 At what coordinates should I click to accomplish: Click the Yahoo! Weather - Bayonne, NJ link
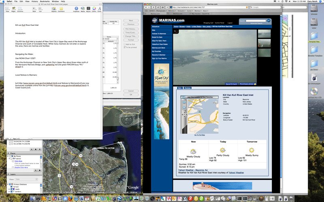[x=193, y=170]
